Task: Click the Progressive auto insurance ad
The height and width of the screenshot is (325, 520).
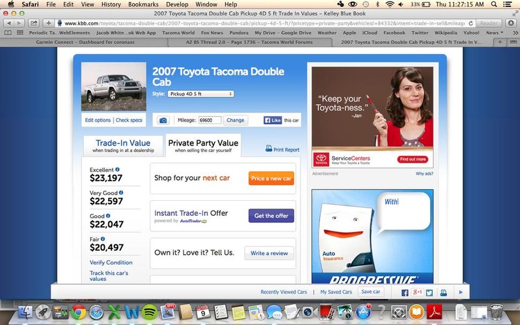Action: [372, 237]
